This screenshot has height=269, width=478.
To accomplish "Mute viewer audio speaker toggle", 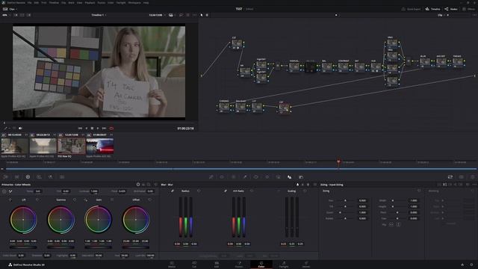I will 20,129.
